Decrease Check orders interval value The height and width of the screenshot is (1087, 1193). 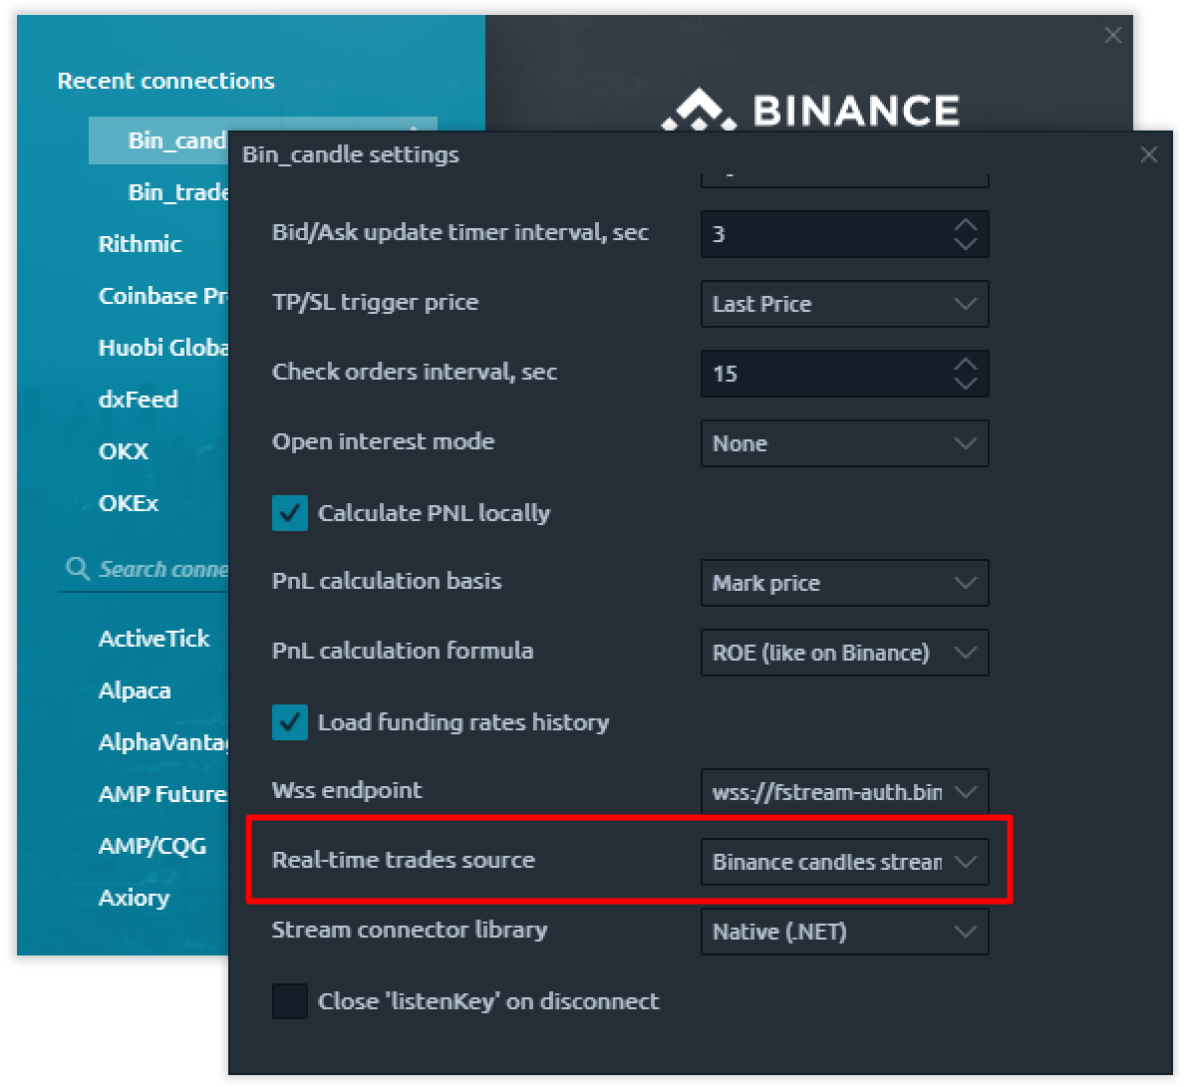[x=966, y=383]
